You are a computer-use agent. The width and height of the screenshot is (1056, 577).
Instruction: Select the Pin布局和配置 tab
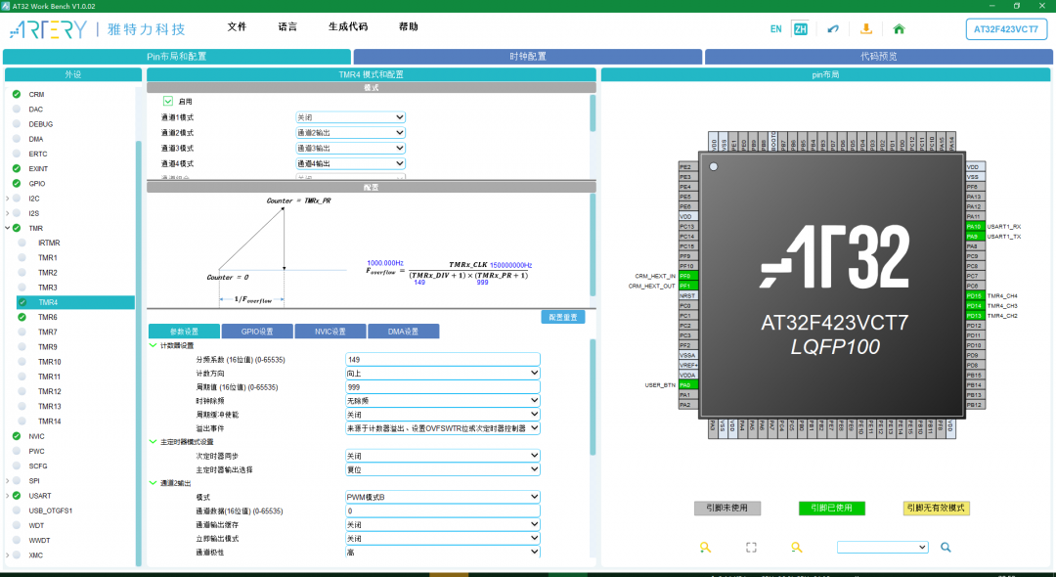coord(176,57)
